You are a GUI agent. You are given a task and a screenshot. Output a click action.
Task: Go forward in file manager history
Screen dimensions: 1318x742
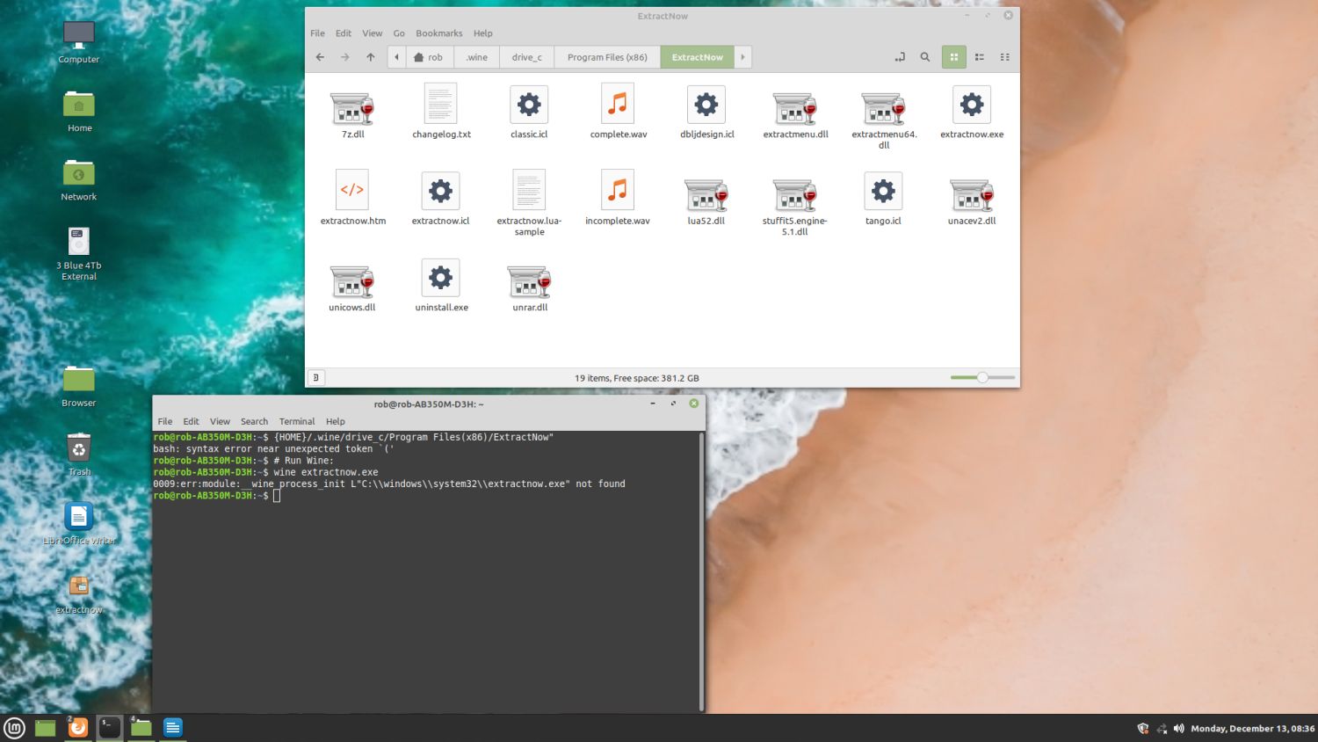click(345, 57)
